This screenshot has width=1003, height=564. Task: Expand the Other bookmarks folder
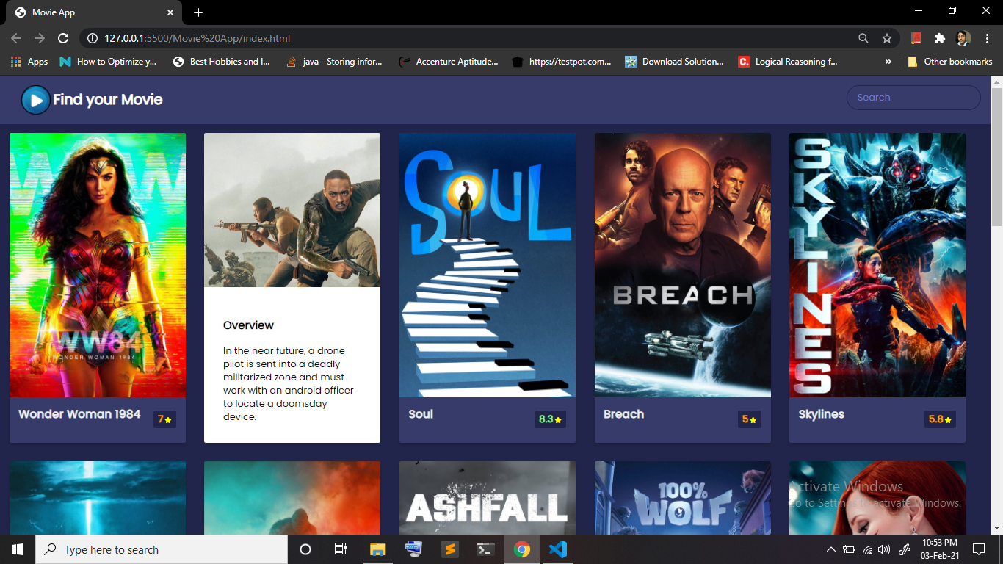(x=949, y=62)
